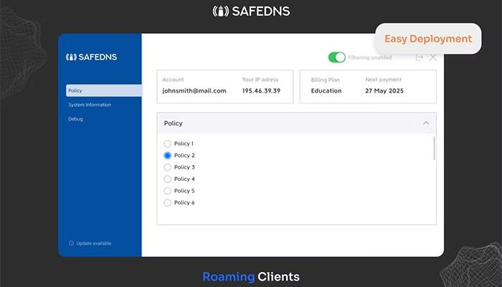The height and width of the screenshot is (287, 502).
Task: Toggle the Filtering enabled switch
Action: (337, 57)
